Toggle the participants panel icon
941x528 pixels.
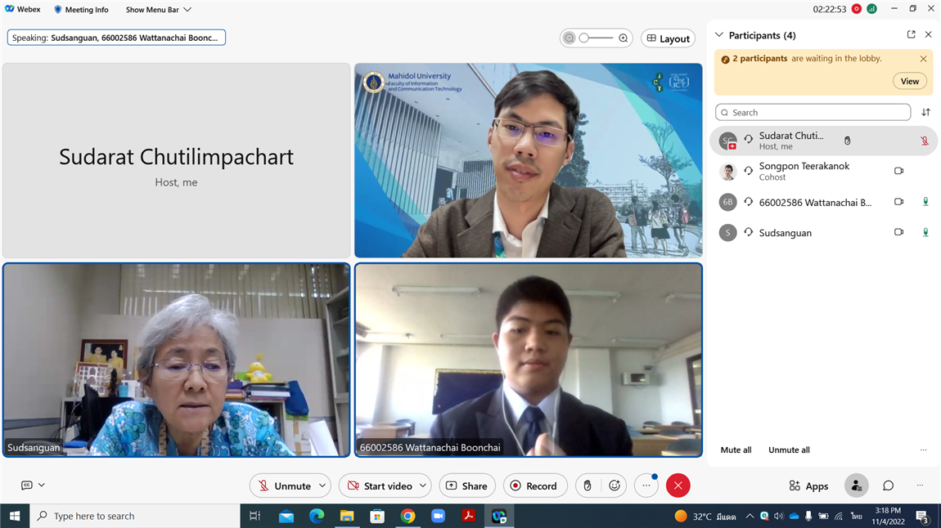point(856,485)
